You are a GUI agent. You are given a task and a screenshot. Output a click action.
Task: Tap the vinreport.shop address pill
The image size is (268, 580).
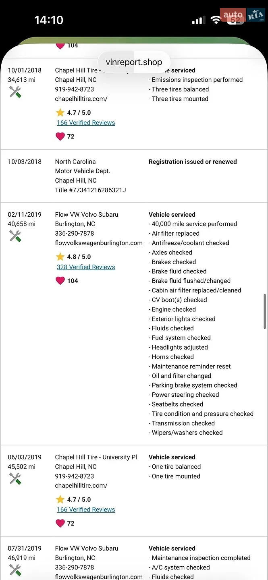coord(134,62)
